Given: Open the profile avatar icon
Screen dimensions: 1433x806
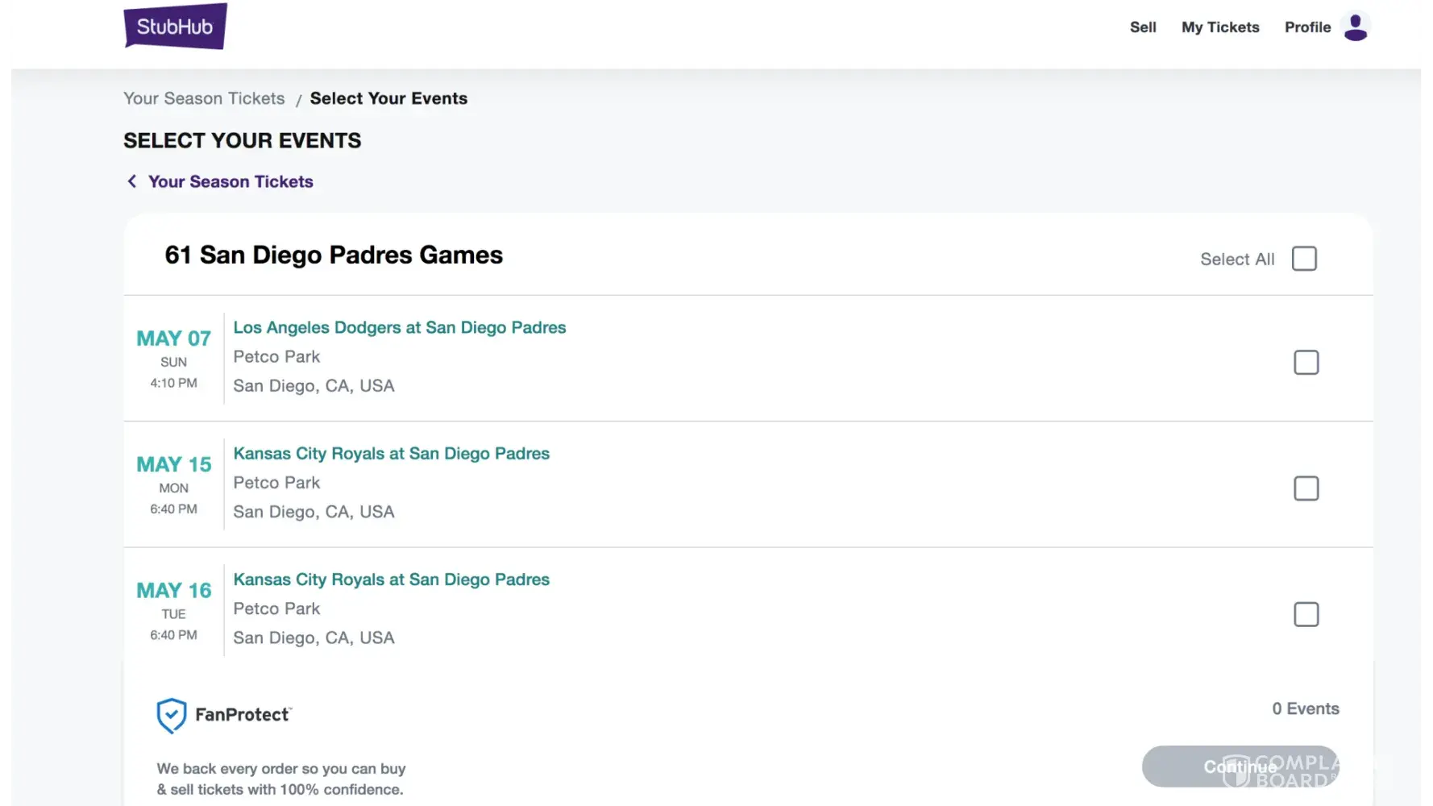Looking at the screenshot, I should [x=1356, y=27].
